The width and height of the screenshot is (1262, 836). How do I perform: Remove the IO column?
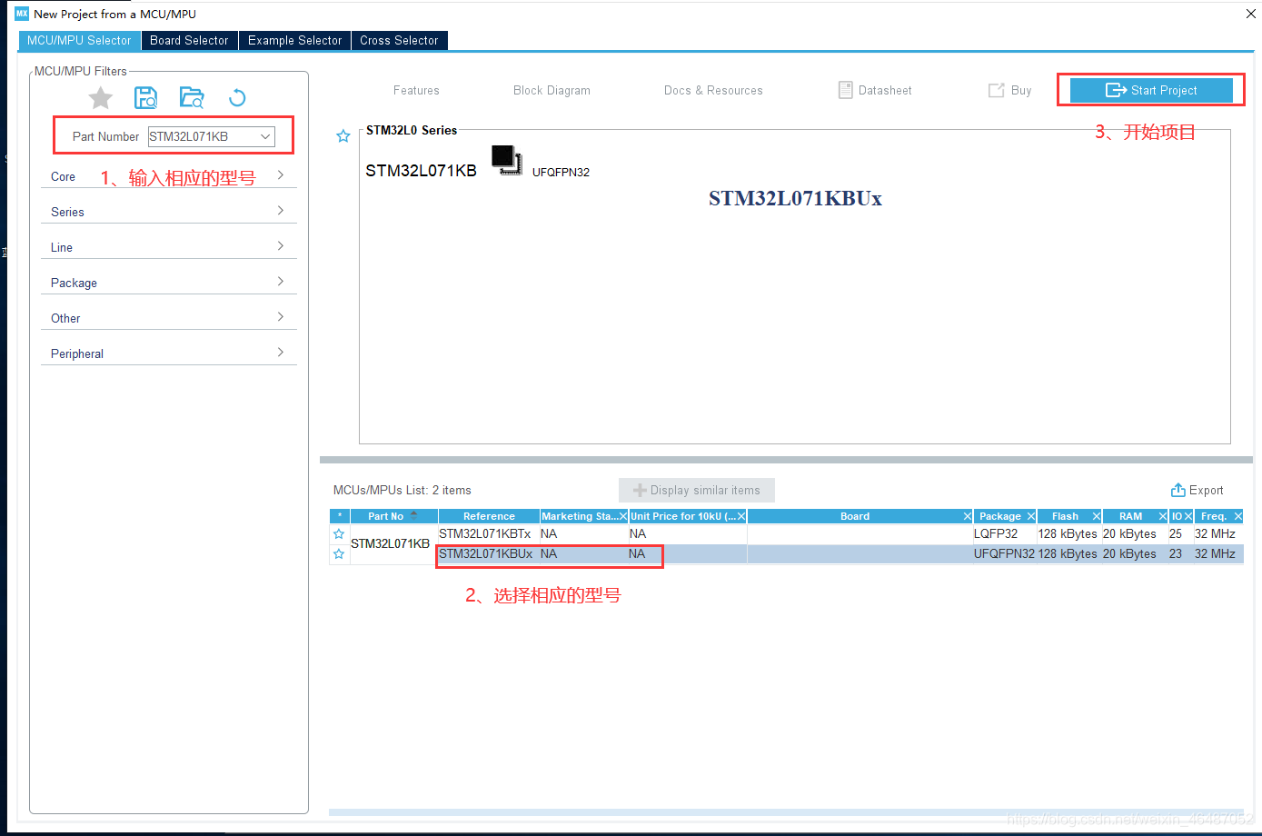click(x=1188, y=516)
